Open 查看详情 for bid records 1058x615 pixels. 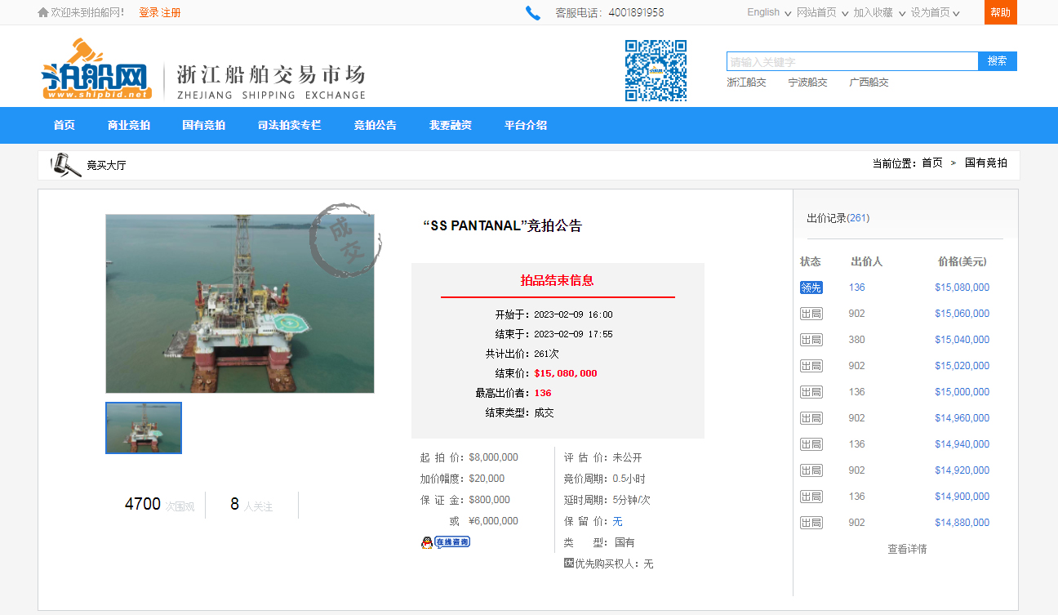pyautogui.click(x=907, y=549)
